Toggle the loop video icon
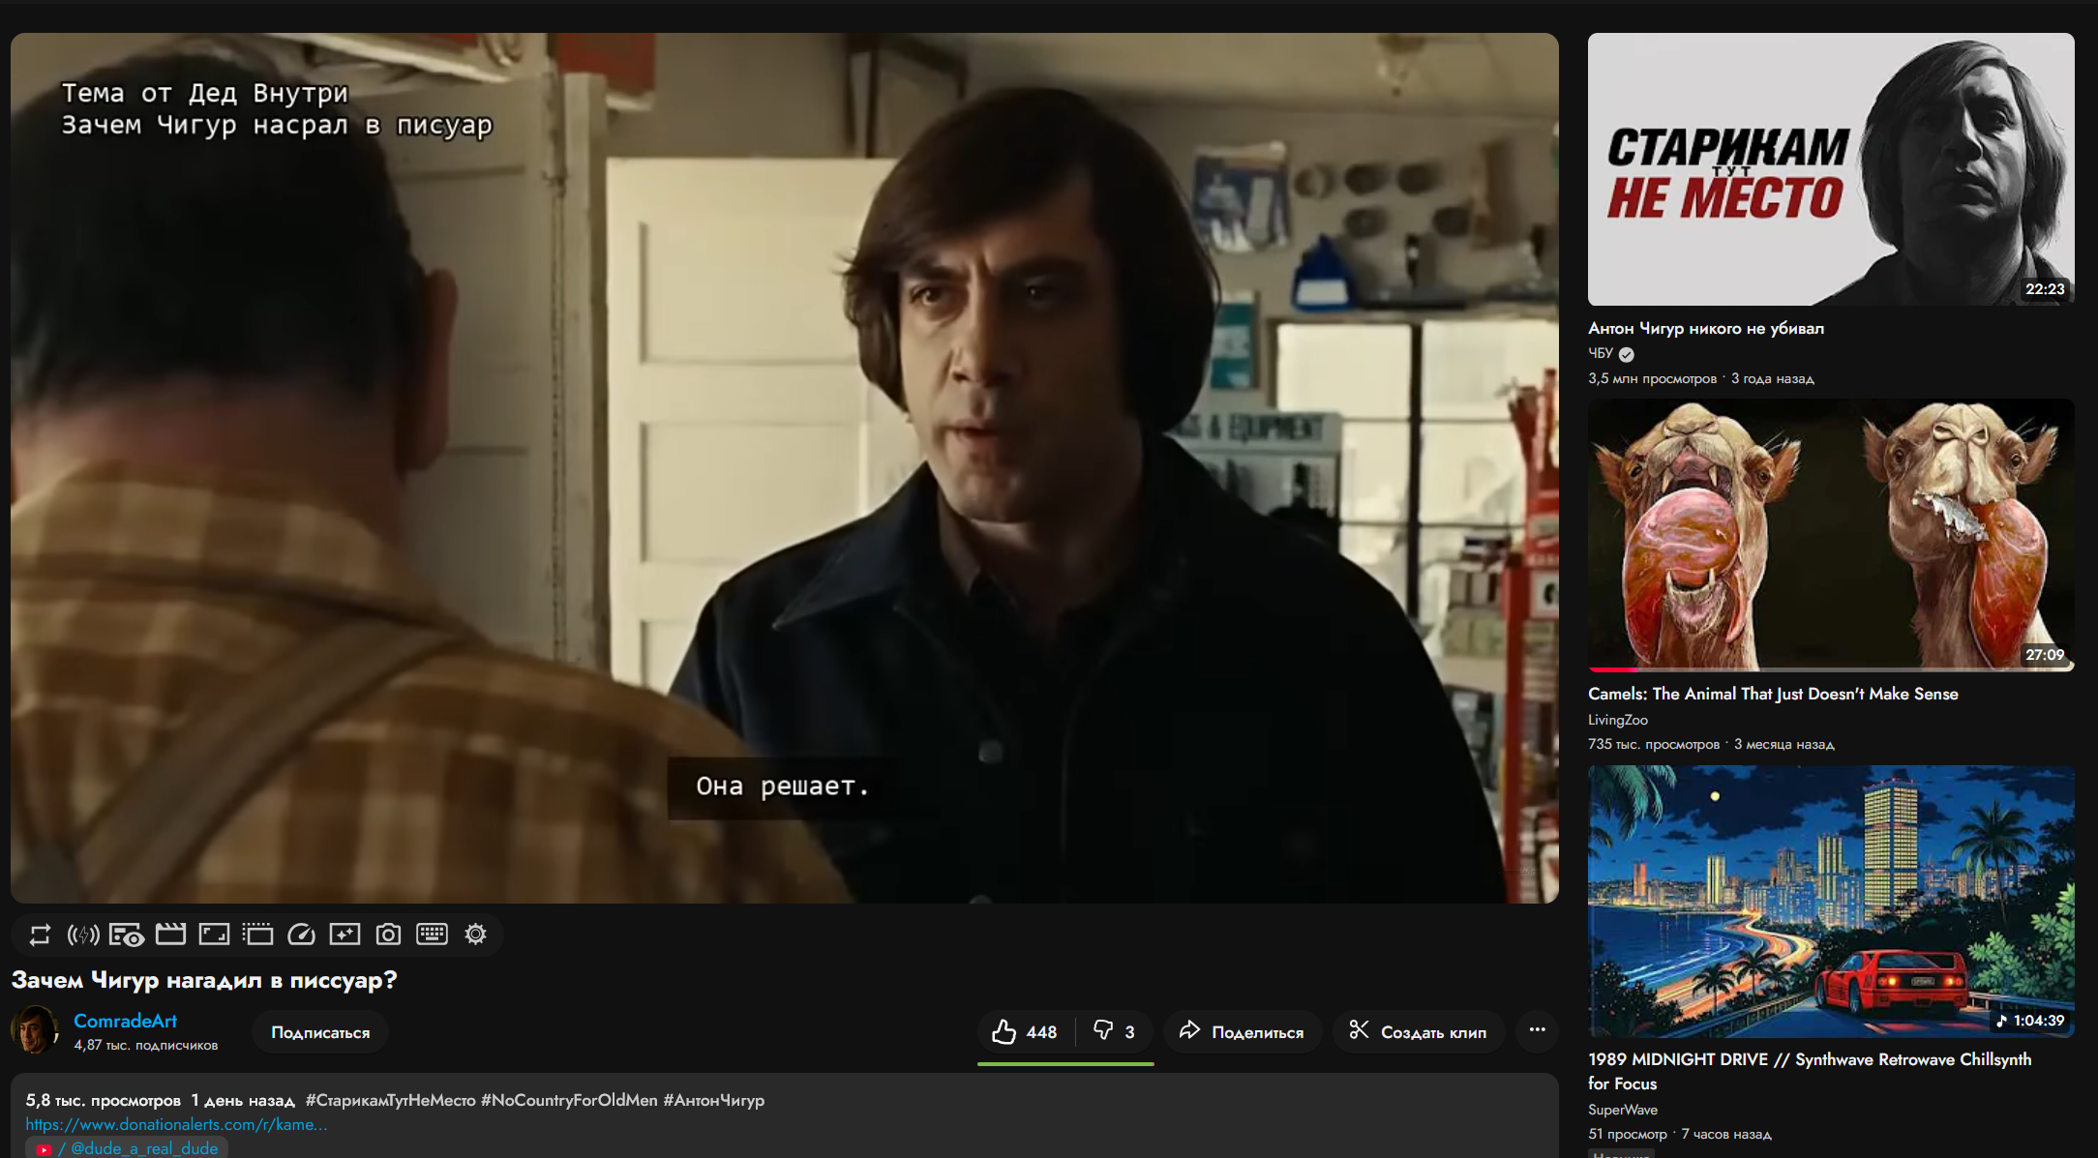 tap(40, 935)
